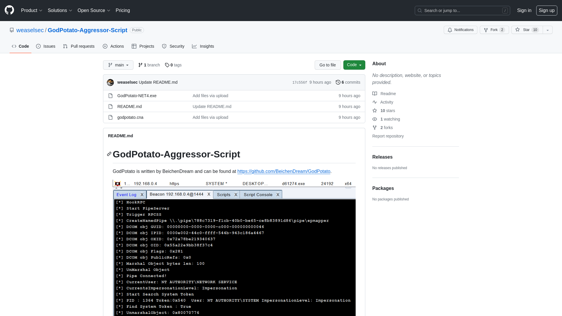Click the Readme book icon in About
The image size is (562, 316).
[375, 94]
